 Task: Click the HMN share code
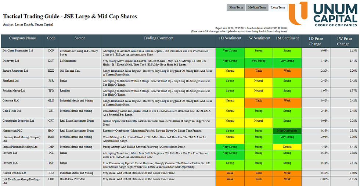tap(51, 130)
